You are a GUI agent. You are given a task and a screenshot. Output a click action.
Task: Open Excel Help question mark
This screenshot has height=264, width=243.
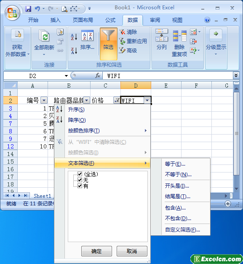207,20
